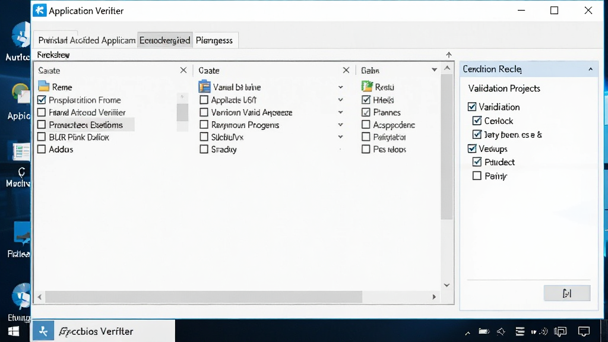Click the green Rrstd folder icon

point(367,86)
